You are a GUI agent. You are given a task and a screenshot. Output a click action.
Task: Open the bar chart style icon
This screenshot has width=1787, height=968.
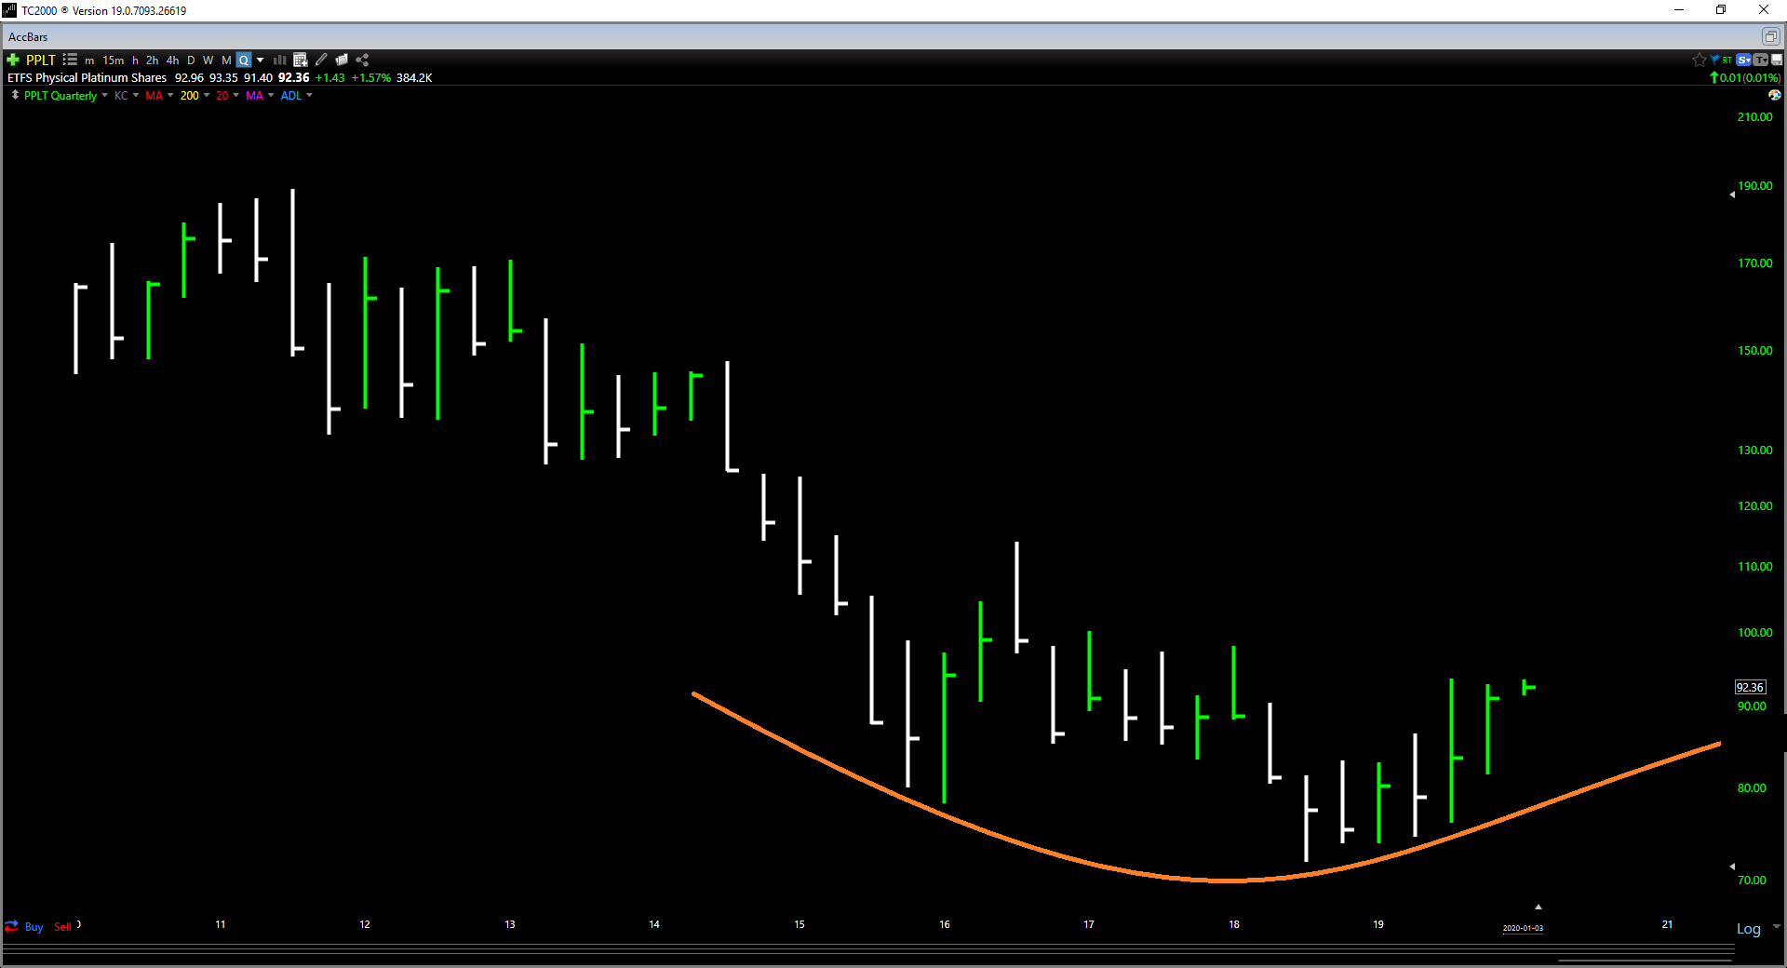[x=279, y=60]
